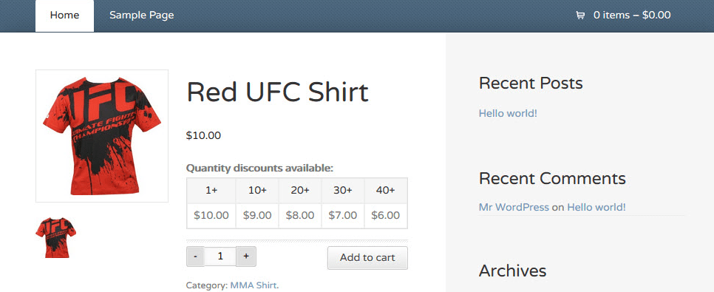Increase quantity with the plus button
The image size is (714, 292).
coord(246,257)
